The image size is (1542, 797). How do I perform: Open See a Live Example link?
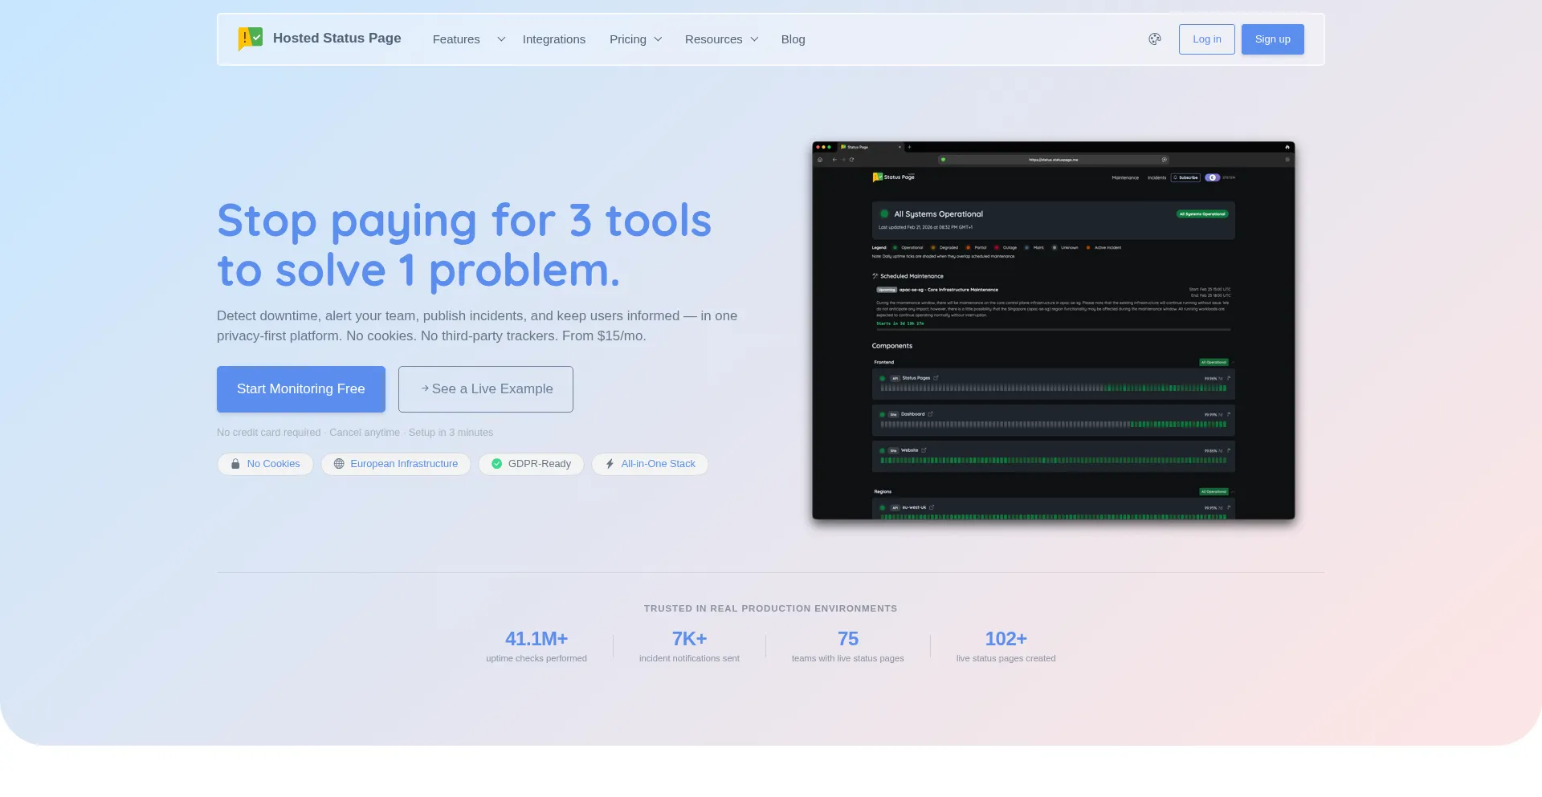click(x=486, y=389)
